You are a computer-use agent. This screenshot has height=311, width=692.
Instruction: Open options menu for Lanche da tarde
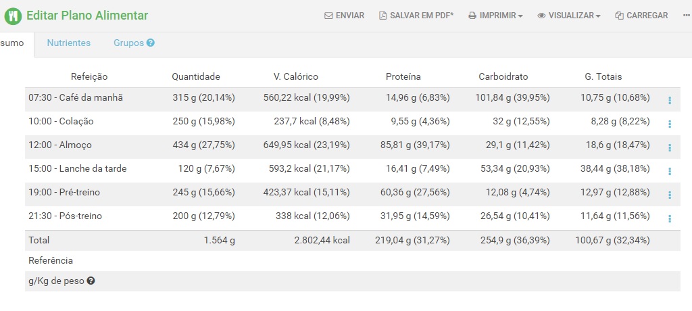click(x=670, y=172)
